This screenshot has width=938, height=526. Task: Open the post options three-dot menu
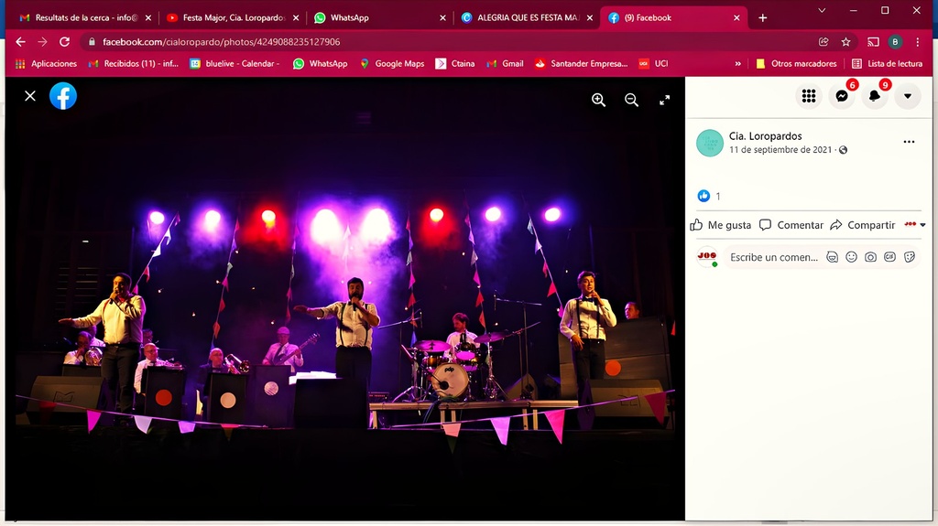pyautogui.click(x=909, y=142)
